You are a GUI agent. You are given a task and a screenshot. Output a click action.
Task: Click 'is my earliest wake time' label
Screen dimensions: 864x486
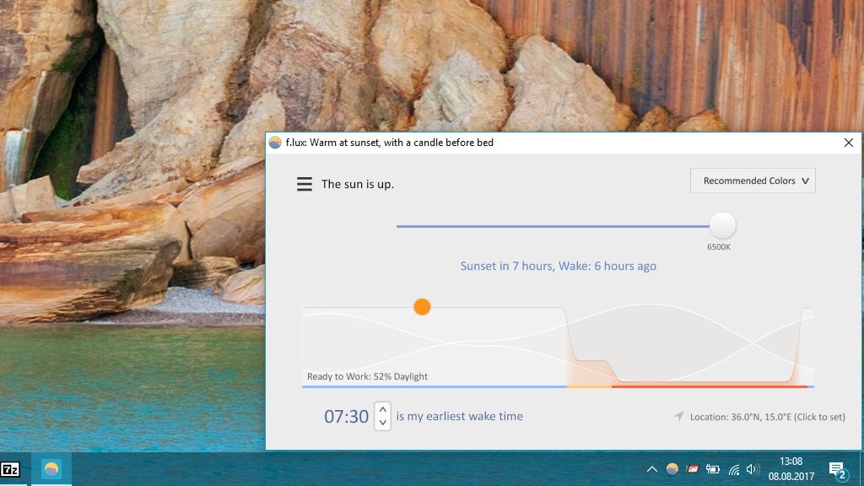pos(460,417)
